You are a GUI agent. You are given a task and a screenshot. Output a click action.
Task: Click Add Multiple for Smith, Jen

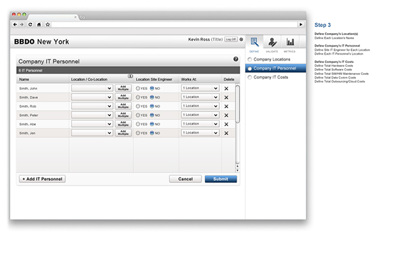[x=123, y=133]
